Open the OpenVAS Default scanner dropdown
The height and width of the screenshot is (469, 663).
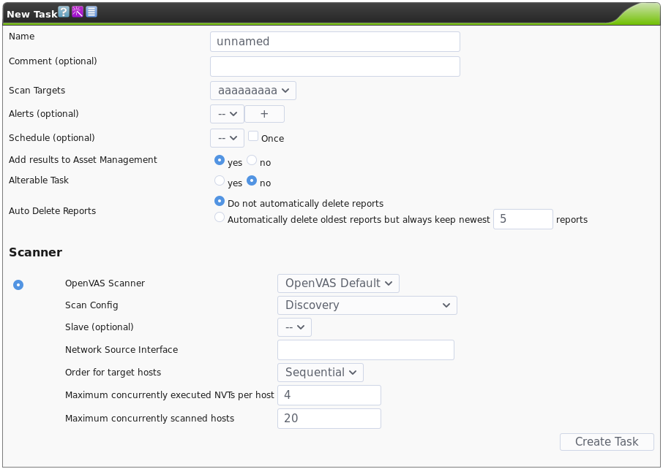coord(338,283)
